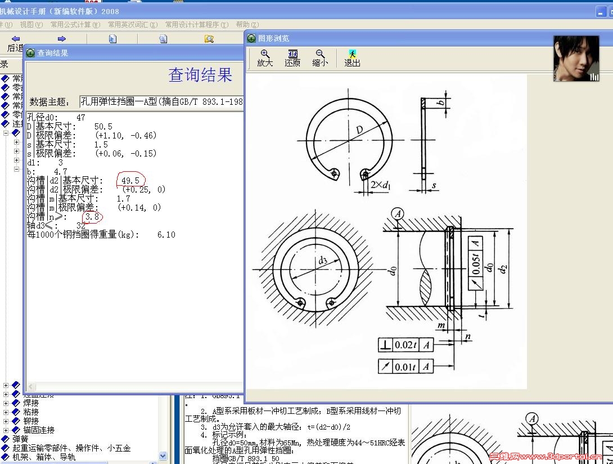Select 起重运输零部件、操作件、小五金 tree item
The width and height of the screenshot is (613, 464).
(71, 448)
